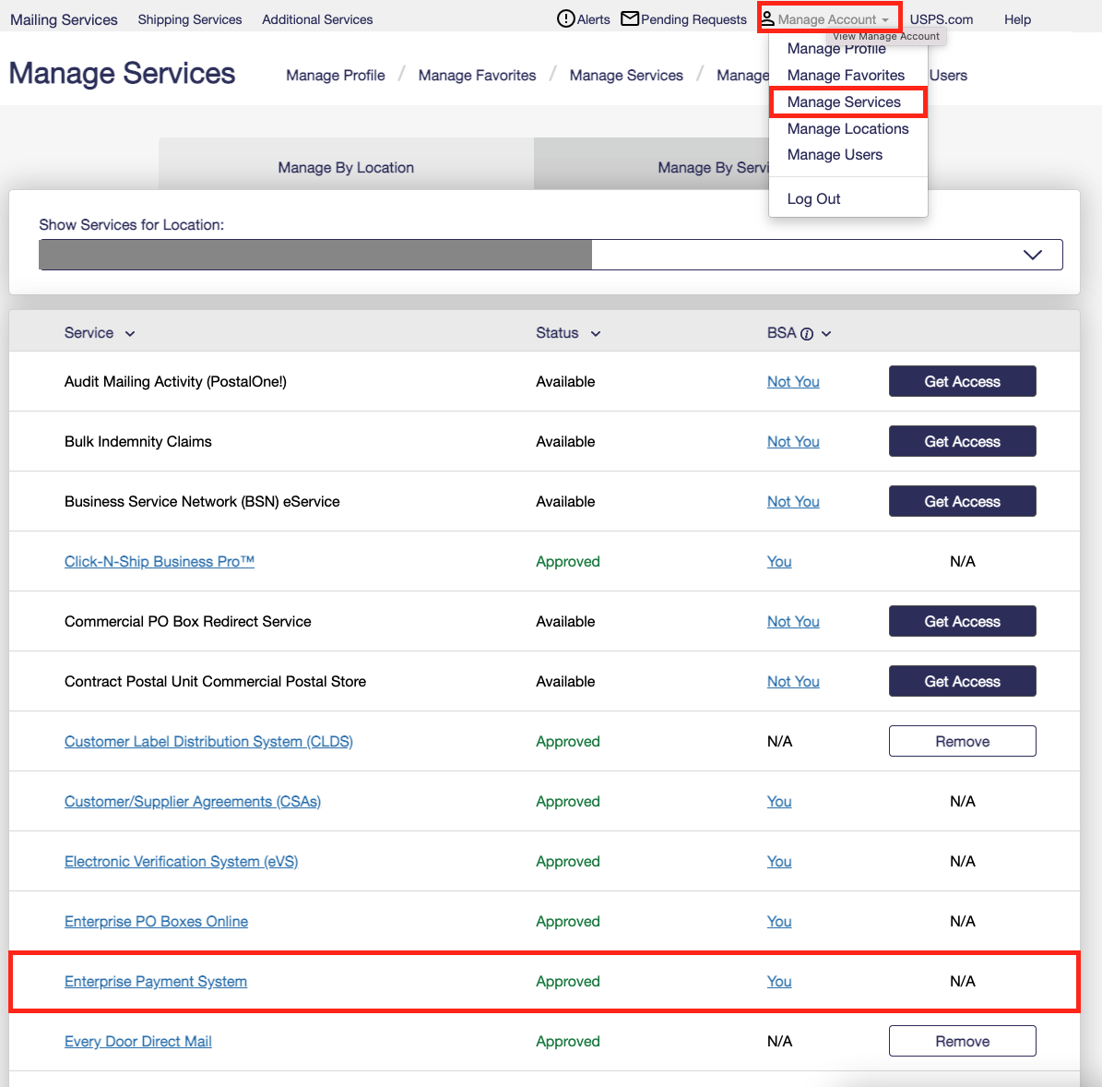Viewport: 1102px width, 1087px height.
Task: Remove Every Door Direct Mail service
Action: (x=962, y=1041)
